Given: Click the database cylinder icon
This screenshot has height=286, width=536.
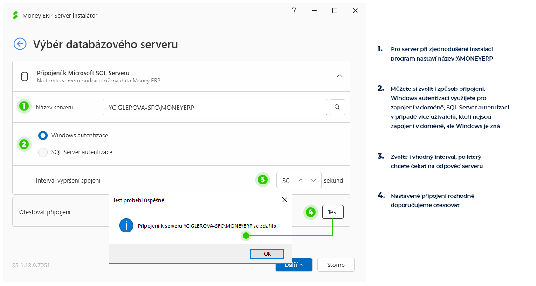Looking at the screenshot, I should 25,76.
